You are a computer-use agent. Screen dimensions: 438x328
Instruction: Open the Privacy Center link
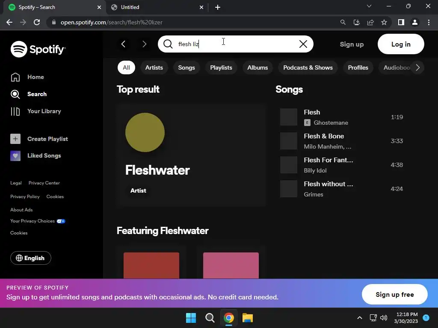pos(44,183)
